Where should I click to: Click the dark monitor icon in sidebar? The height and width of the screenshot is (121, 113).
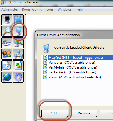(7, 20)
